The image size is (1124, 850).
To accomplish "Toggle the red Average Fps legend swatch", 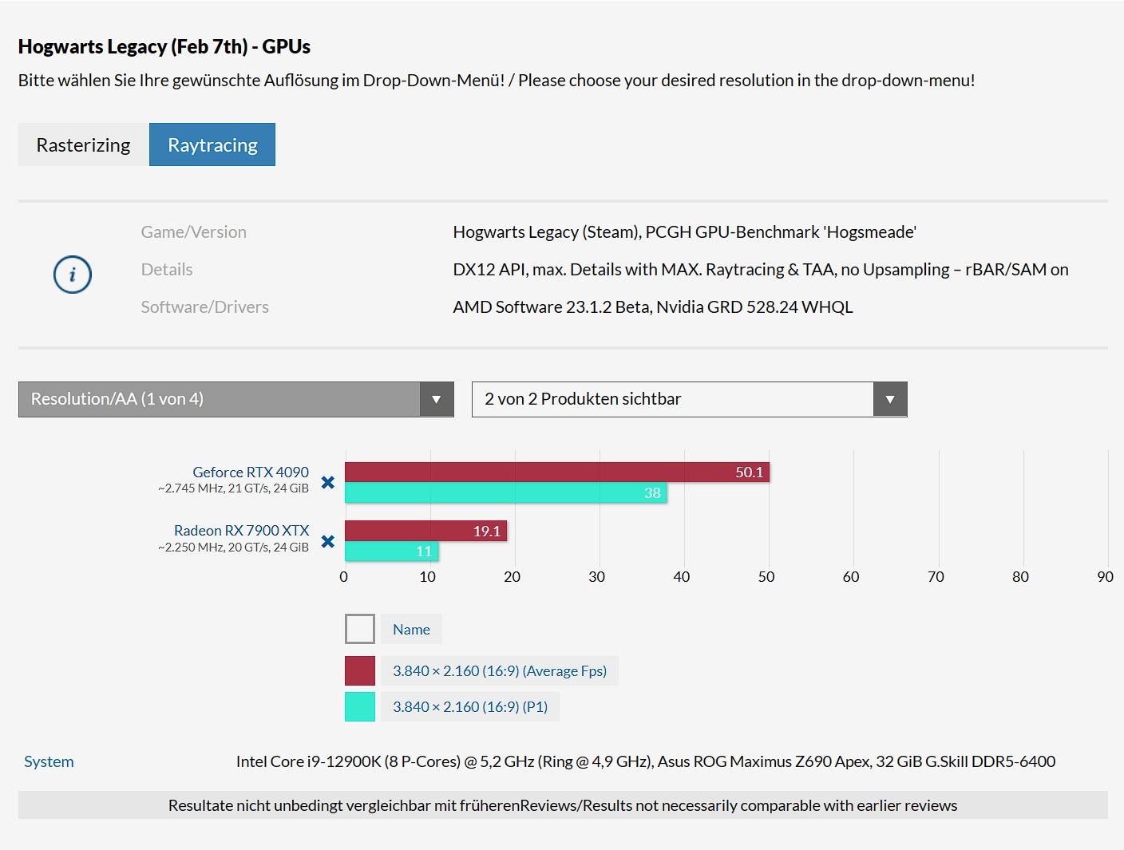I will (x=360, y=671).
